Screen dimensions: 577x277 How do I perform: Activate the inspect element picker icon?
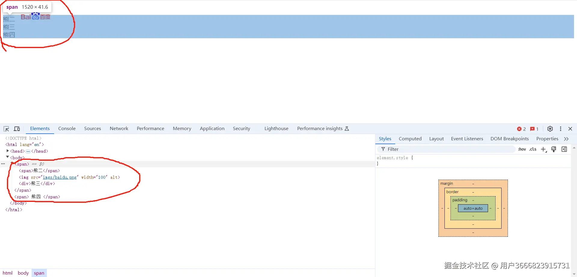(6, 129)
